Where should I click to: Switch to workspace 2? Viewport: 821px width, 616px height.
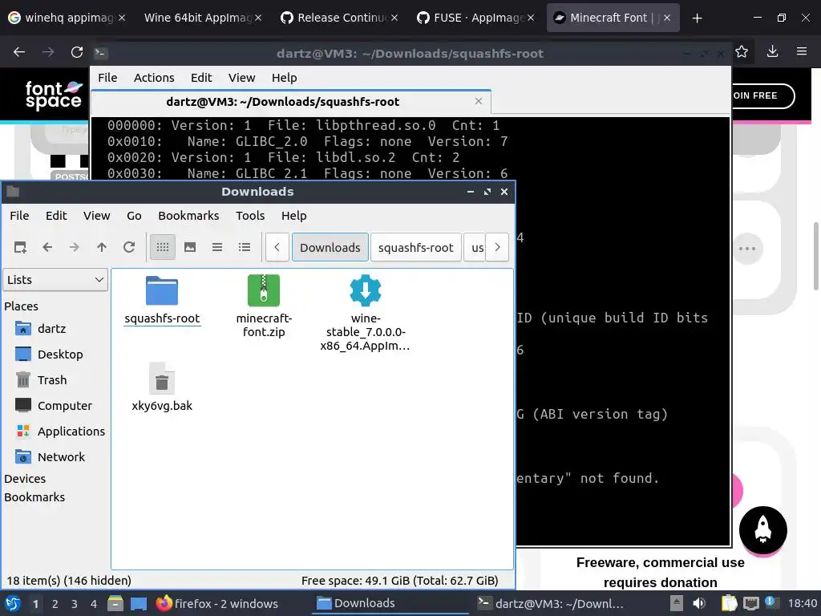pyautogui.click(x=55, y=604)
